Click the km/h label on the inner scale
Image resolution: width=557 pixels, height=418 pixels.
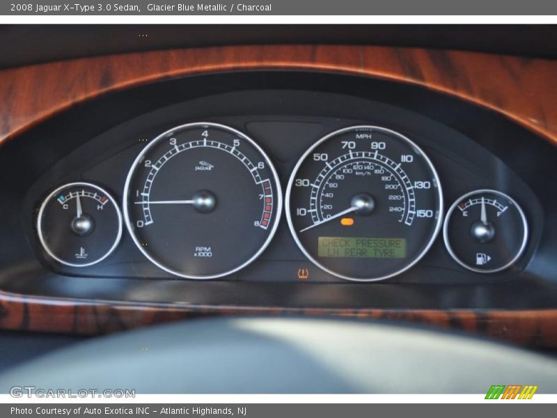coord(363,173)
